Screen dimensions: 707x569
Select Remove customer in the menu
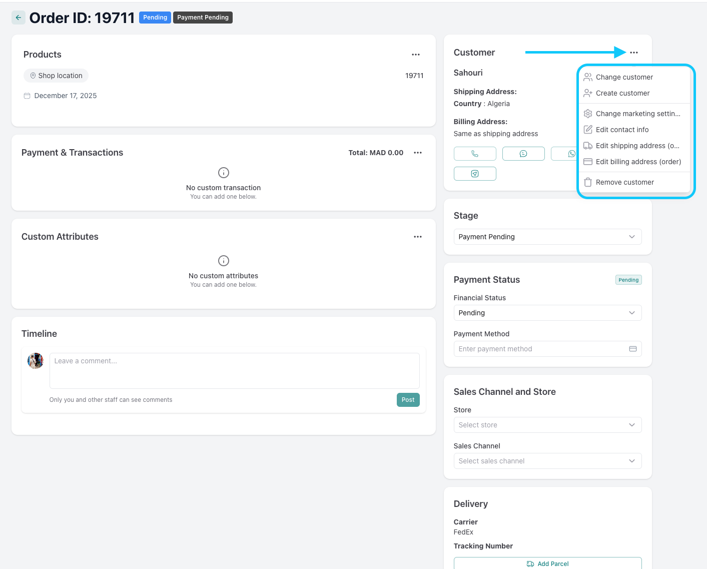point(624,182)
